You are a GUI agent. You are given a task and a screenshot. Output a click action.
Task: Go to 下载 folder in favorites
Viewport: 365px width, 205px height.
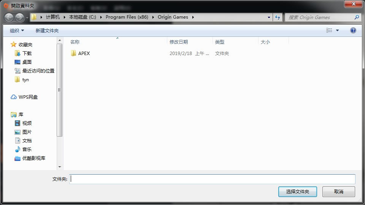tap(27, 54)
